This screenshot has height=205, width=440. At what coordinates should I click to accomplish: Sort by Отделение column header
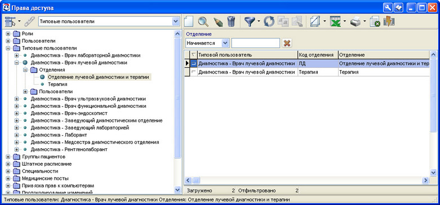point(384,55)
